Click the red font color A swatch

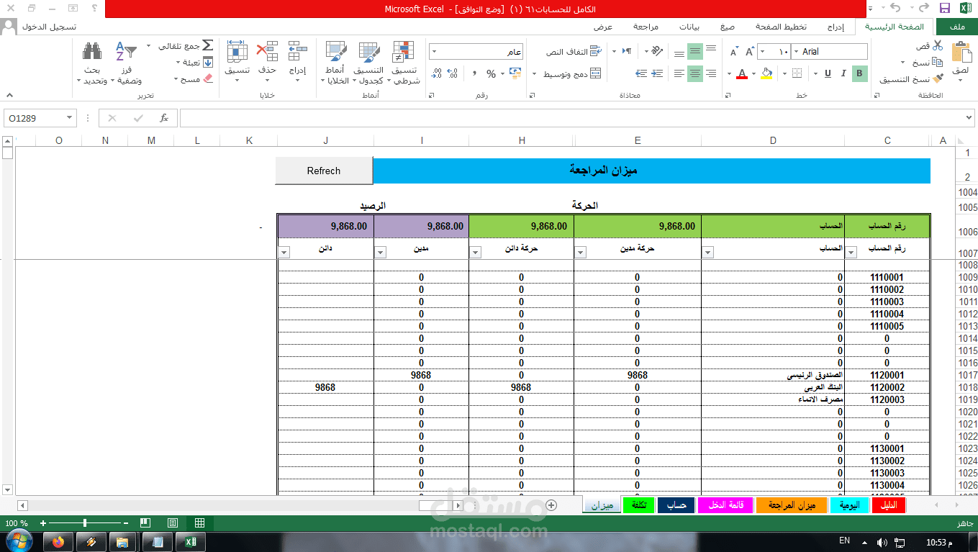(741, 73)
